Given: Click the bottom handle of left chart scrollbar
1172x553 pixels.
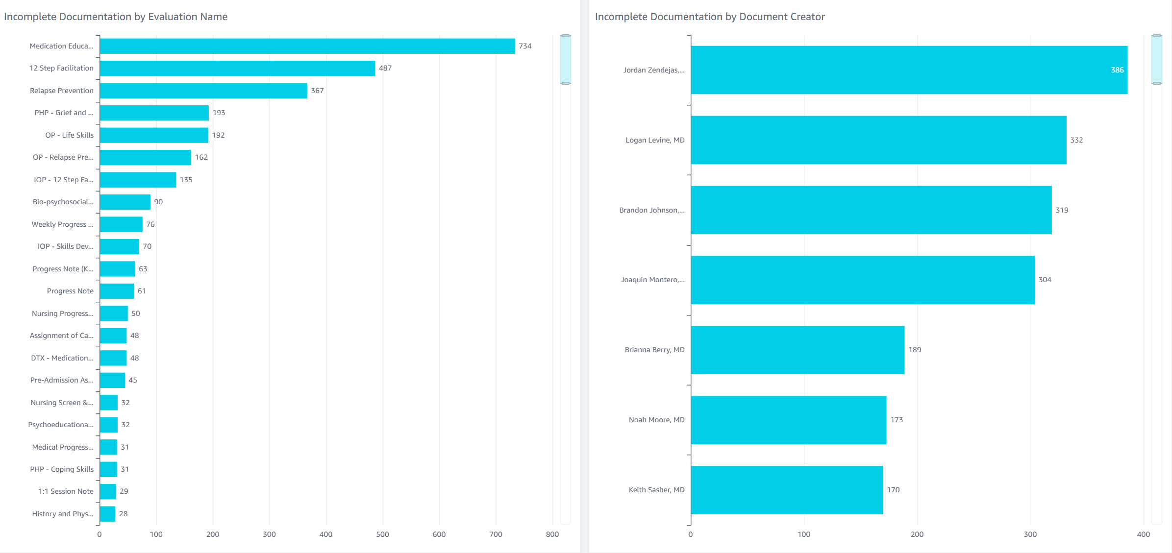Looking at the screenshot, I should (566, 83).
